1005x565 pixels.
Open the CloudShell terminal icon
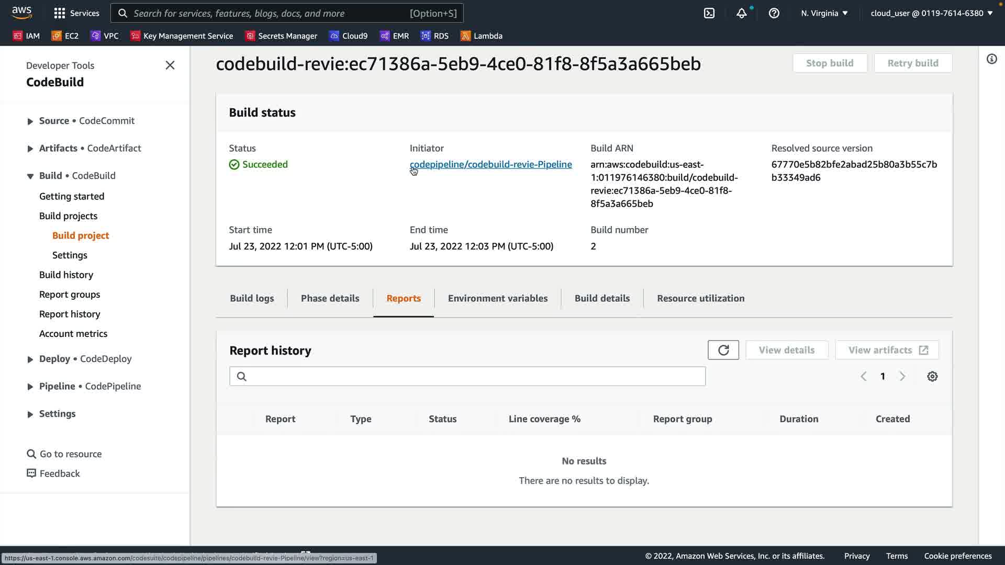[x=709, y=13]
